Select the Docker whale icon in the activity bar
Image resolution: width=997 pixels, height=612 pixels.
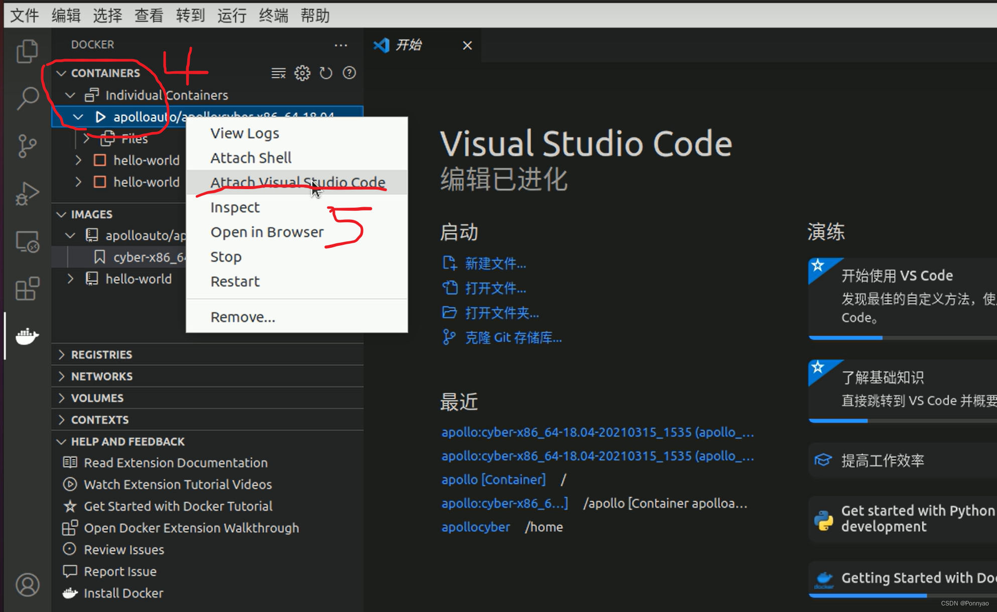click(27, 336)
